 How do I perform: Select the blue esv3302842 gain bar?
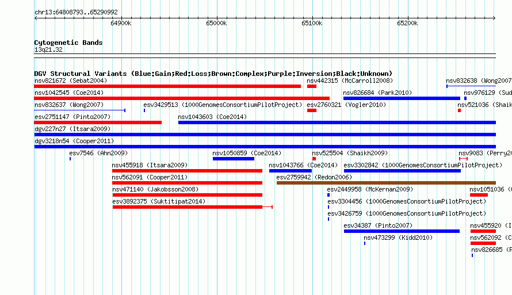pos(402,171)
